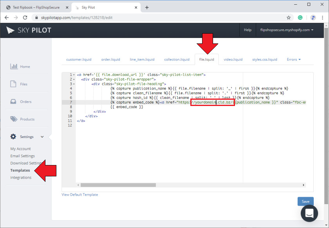329x228 pixels.
Task: Open Templates settings page
Action: (20, 171)
